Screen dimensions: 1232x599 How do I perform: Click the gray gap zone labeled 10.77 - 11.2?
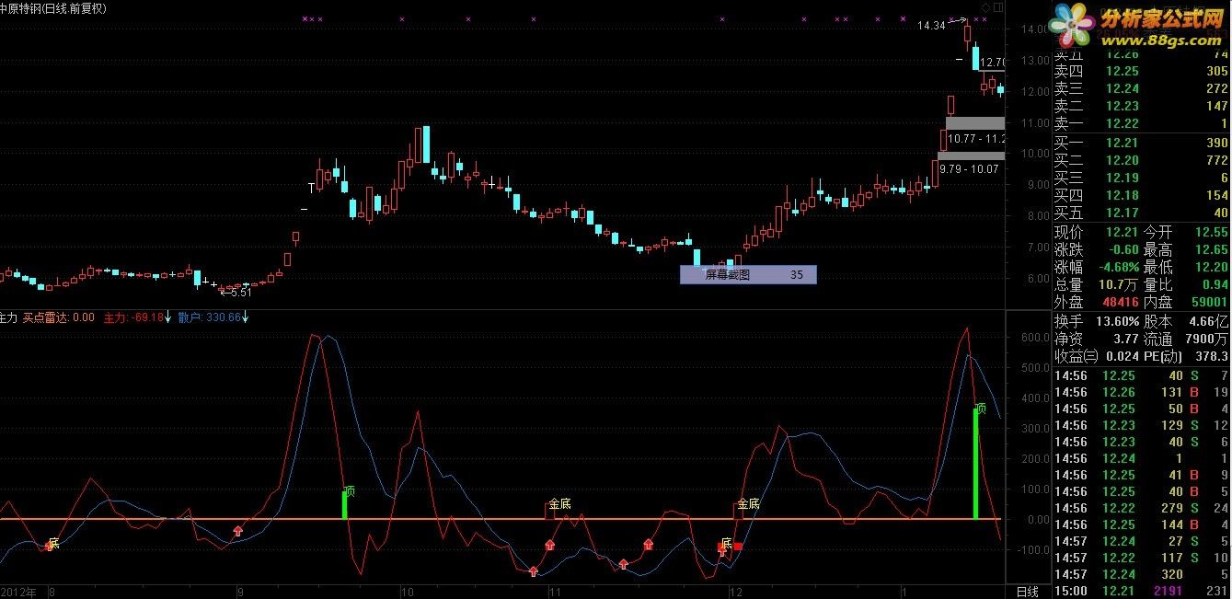pos(975,123)
